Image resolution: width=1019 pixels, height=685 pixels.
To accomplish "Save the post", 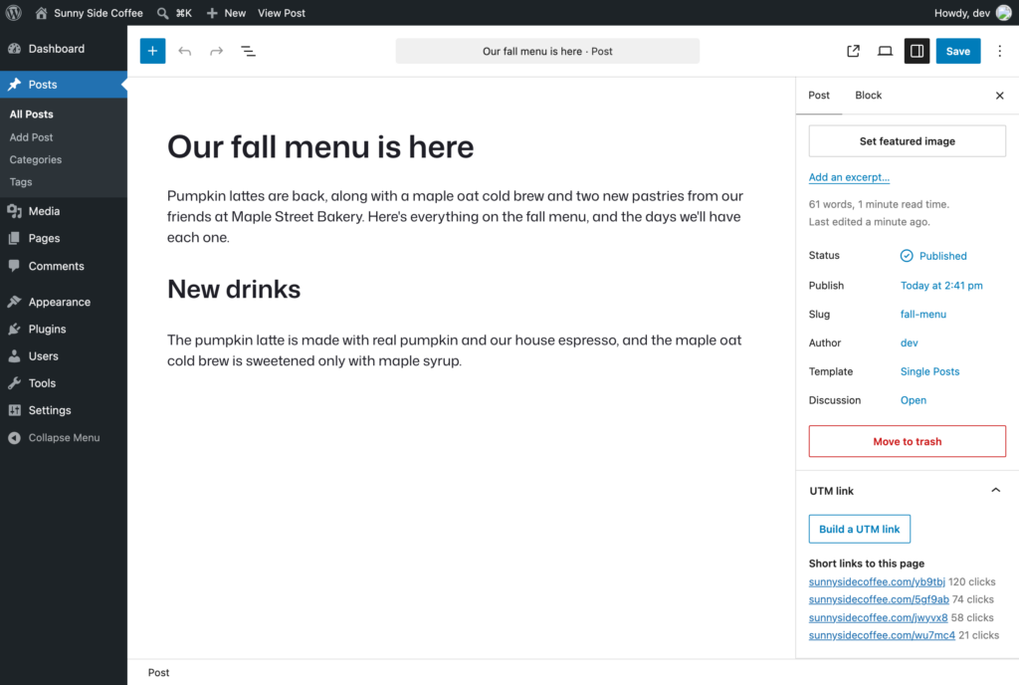I will (x=958, y=52).
